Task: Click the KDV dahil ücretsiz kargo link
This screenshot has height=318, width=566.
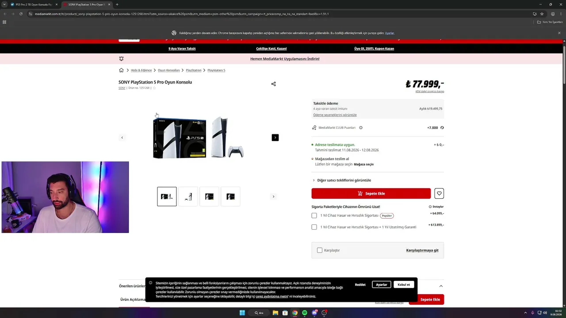Action: [x=430, y=91]
